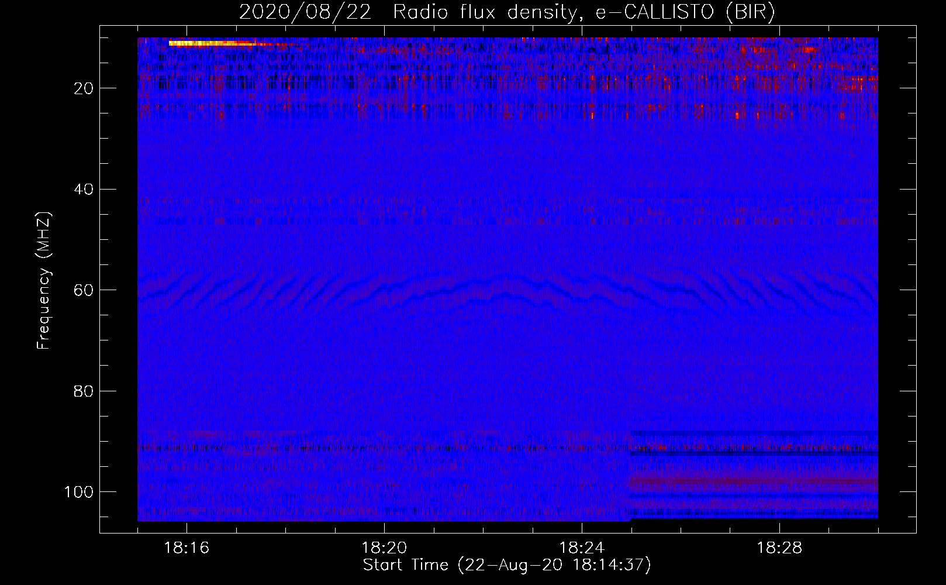Click the 60 frequency tick label
The image size is (946, 585).
click(x=84, y=290)
